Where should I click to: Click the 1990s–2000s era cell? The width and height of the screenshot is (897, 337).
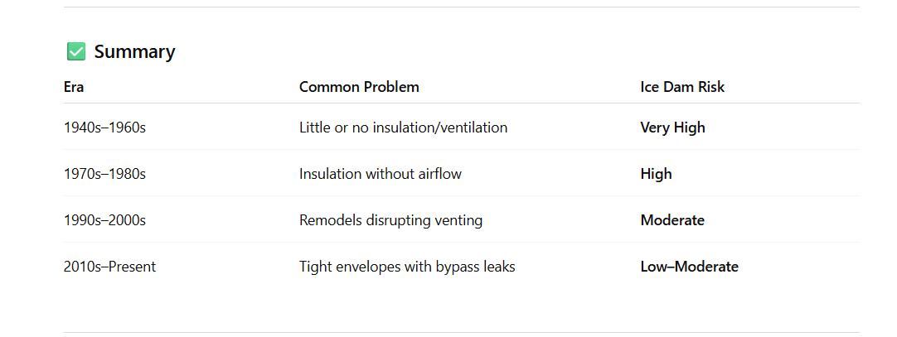[x=104, y=220]
